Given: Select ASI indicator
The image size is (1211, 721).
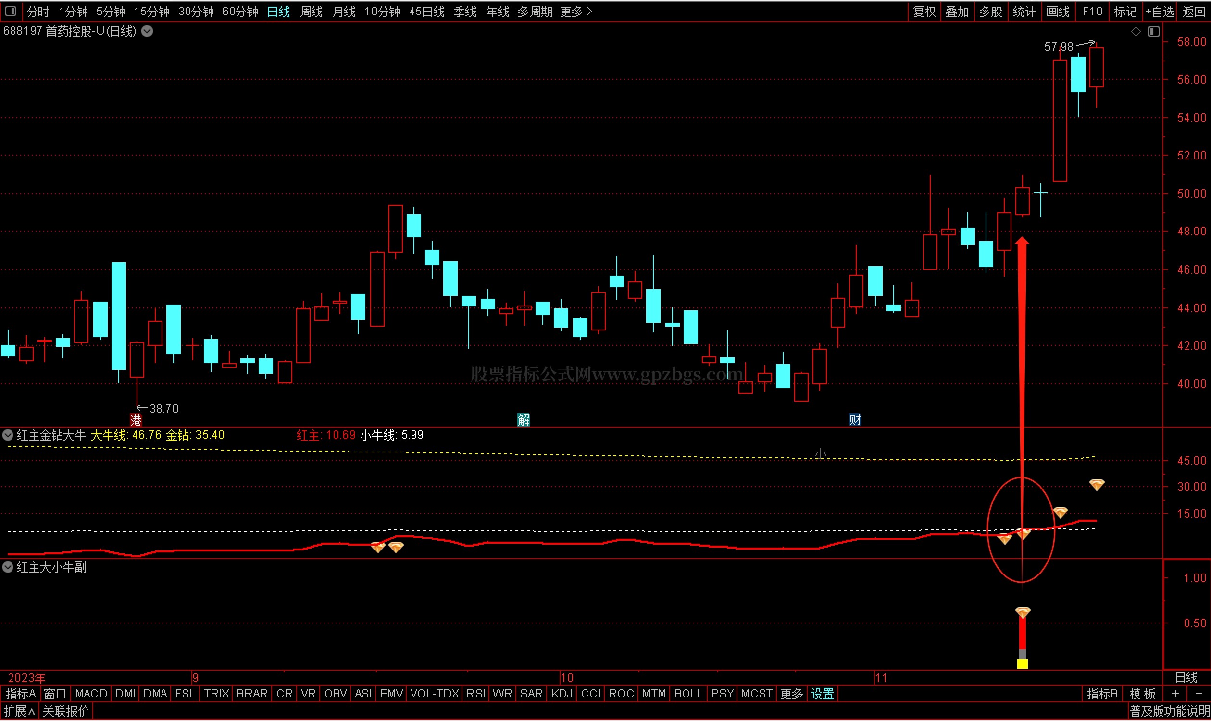Looking at the screenshot, I should click(363, 694).
